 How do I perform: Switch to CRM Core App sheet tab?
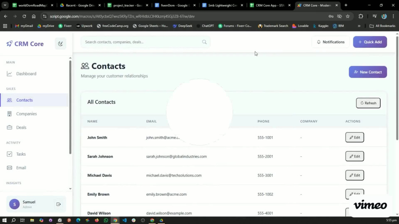(x=270, y=5)
